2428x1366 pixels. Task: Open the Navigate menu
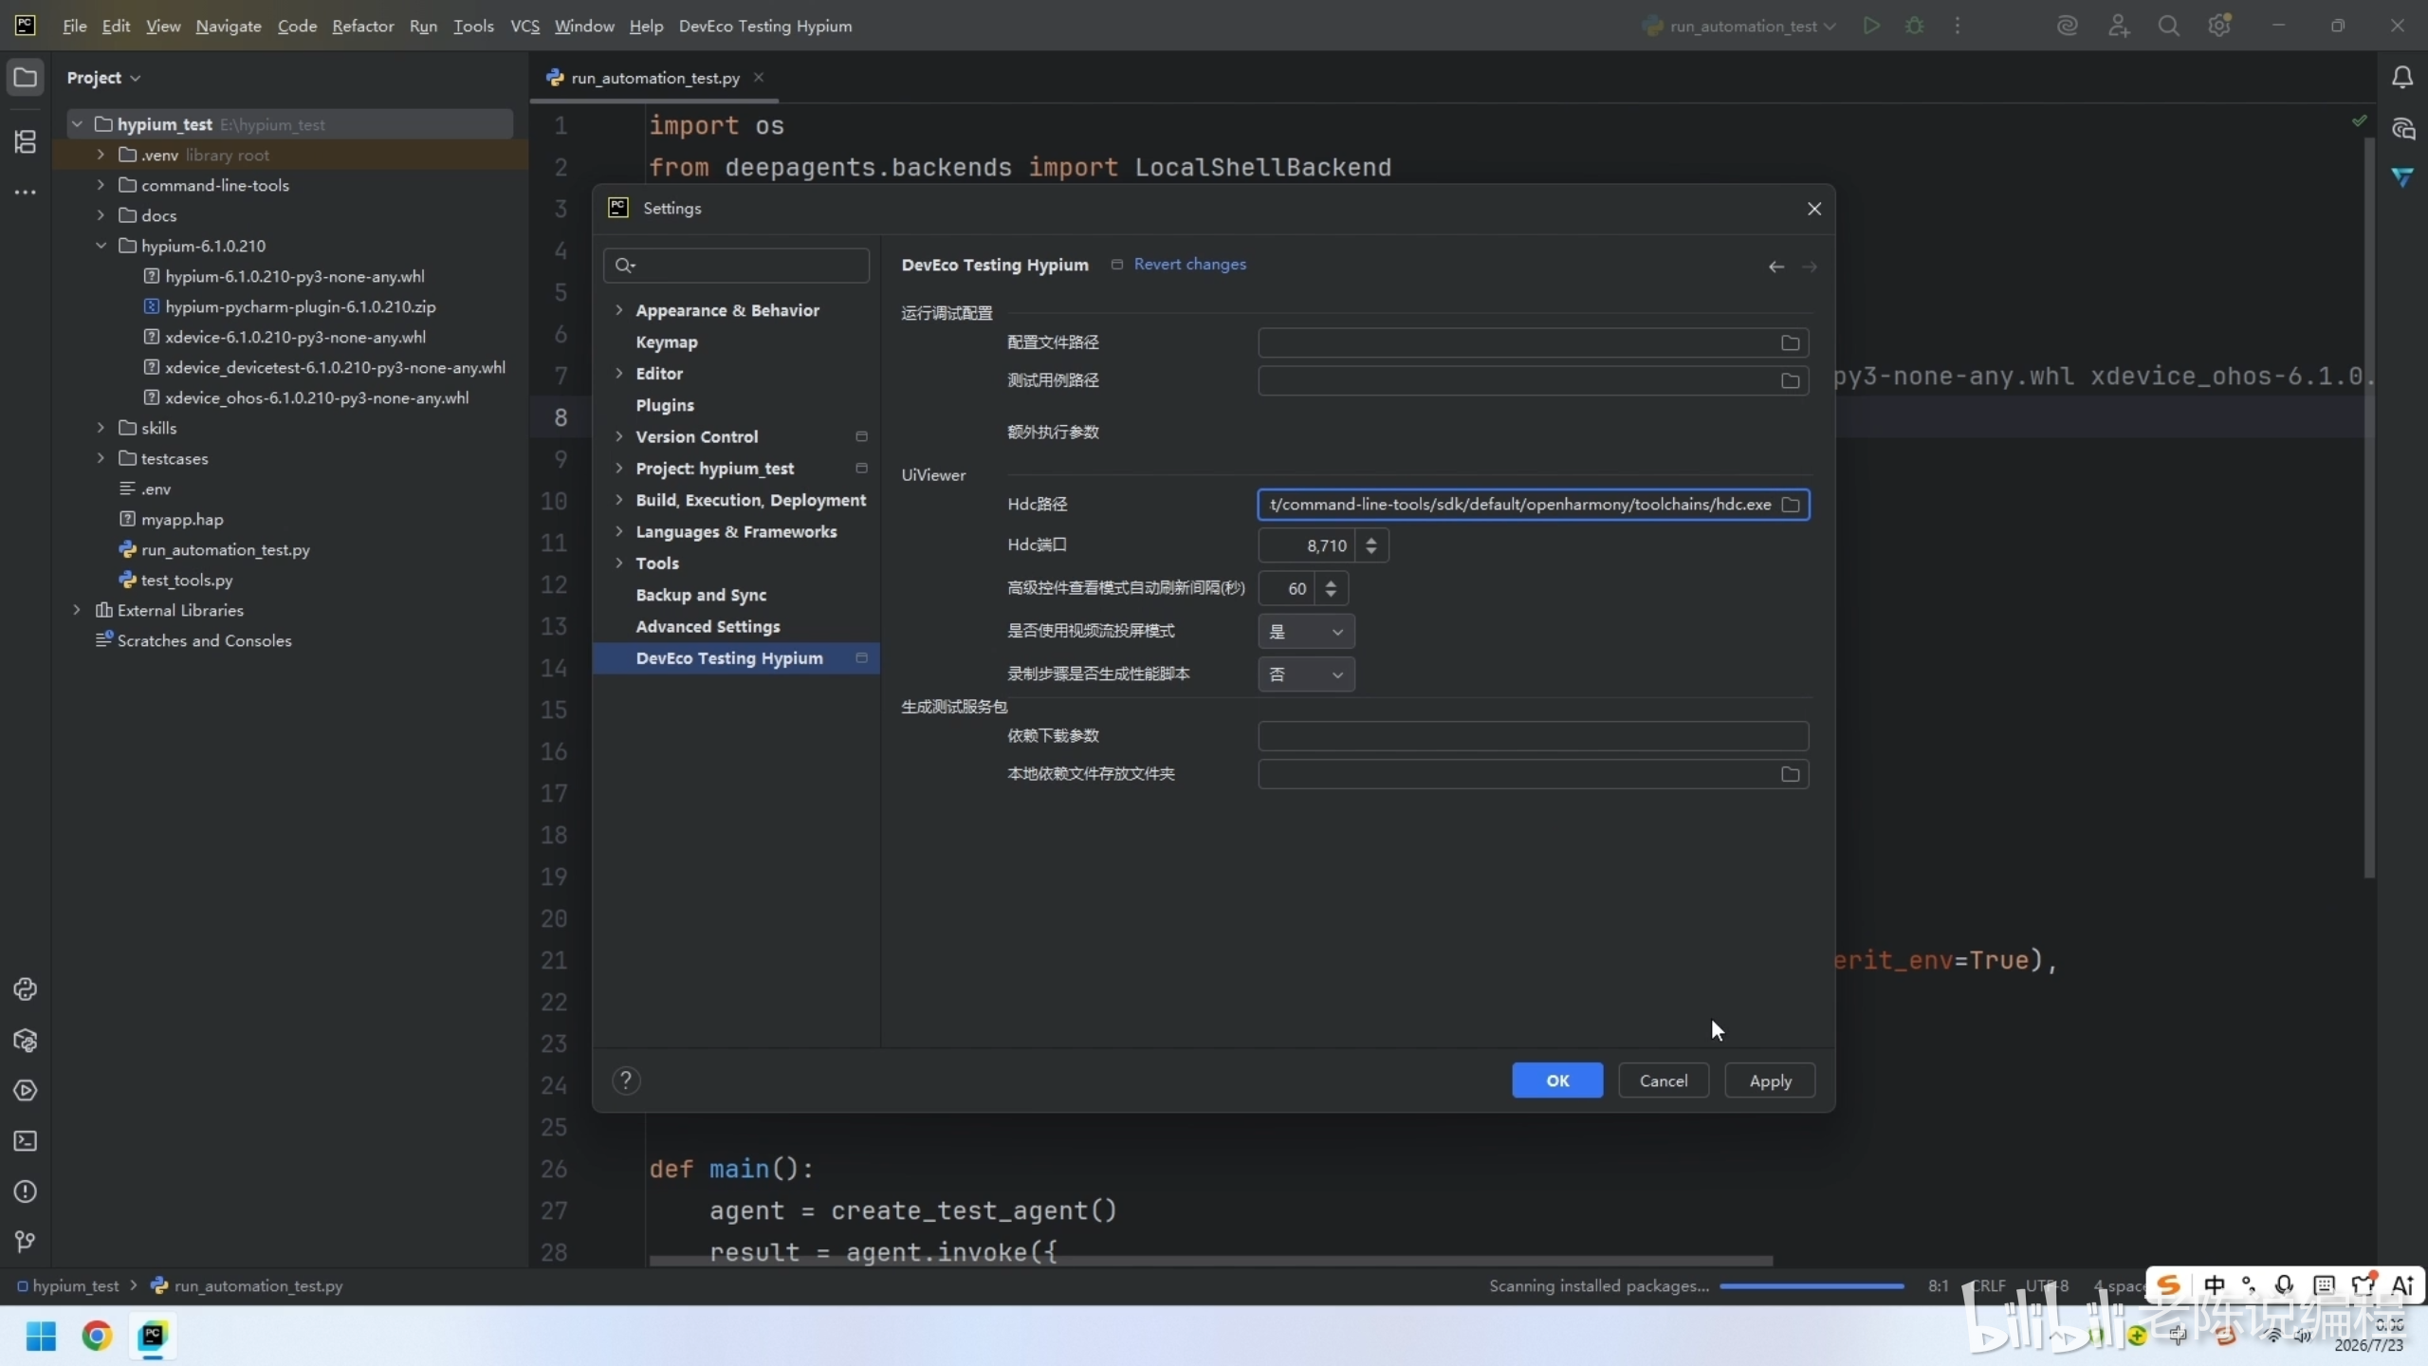[229, 27]
